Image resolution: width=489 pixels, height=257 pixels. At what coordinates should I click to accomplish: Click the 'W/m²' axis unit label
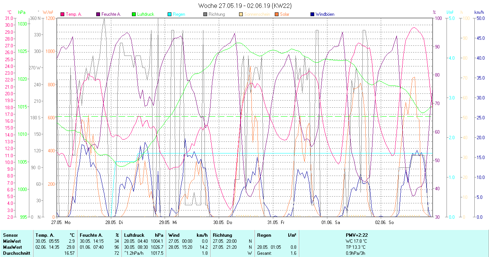(48, 12)
